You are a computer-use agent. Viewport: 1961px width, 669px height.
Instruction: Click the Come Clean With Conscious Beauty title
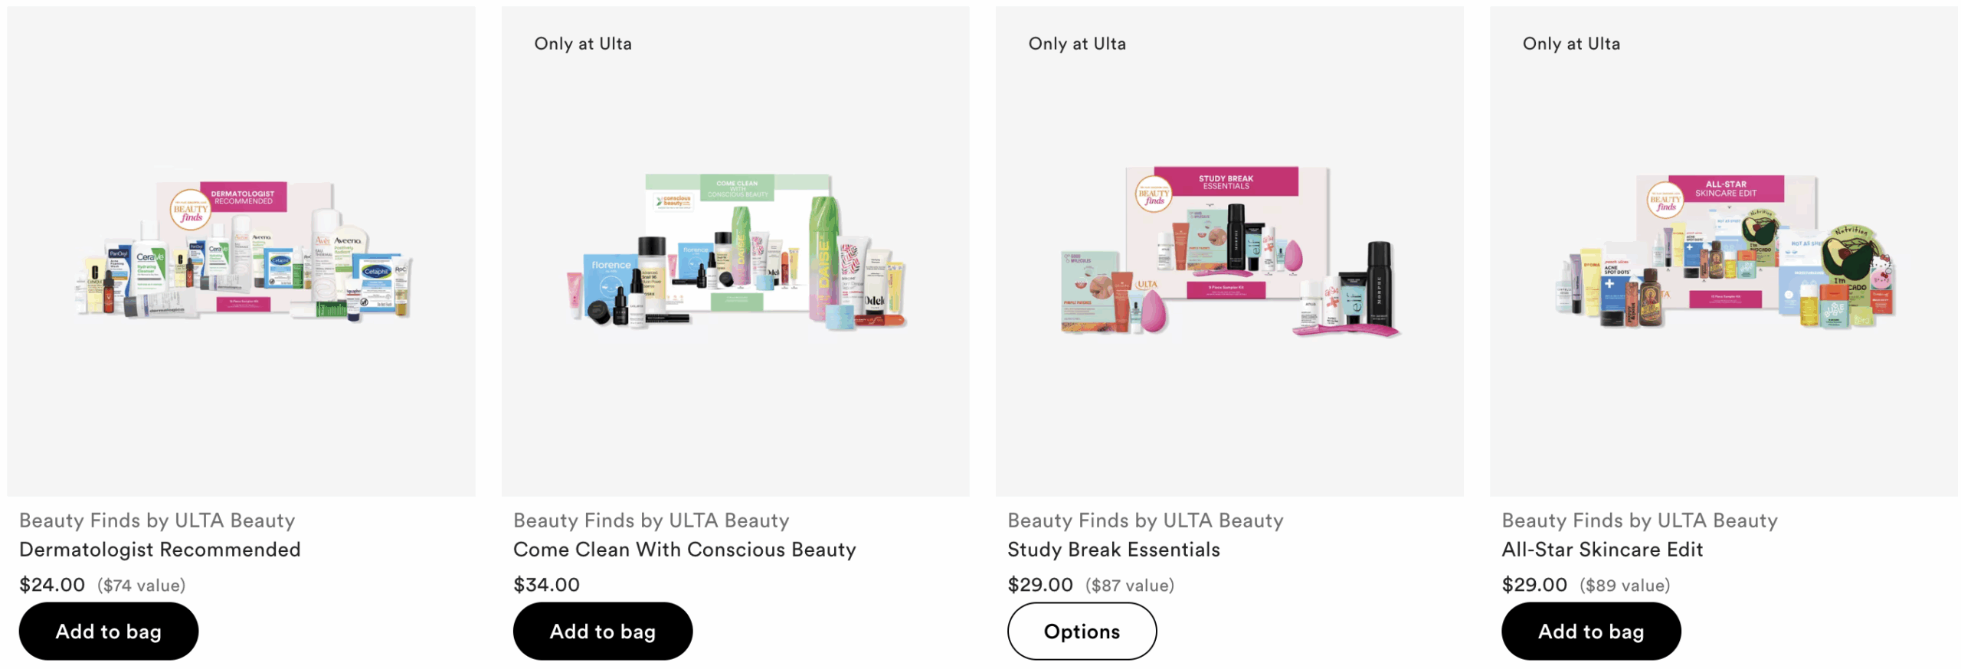[685, 550]
